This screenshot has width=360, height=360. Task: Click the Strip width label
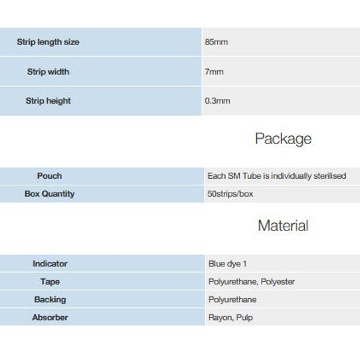(x=48, y=72)
